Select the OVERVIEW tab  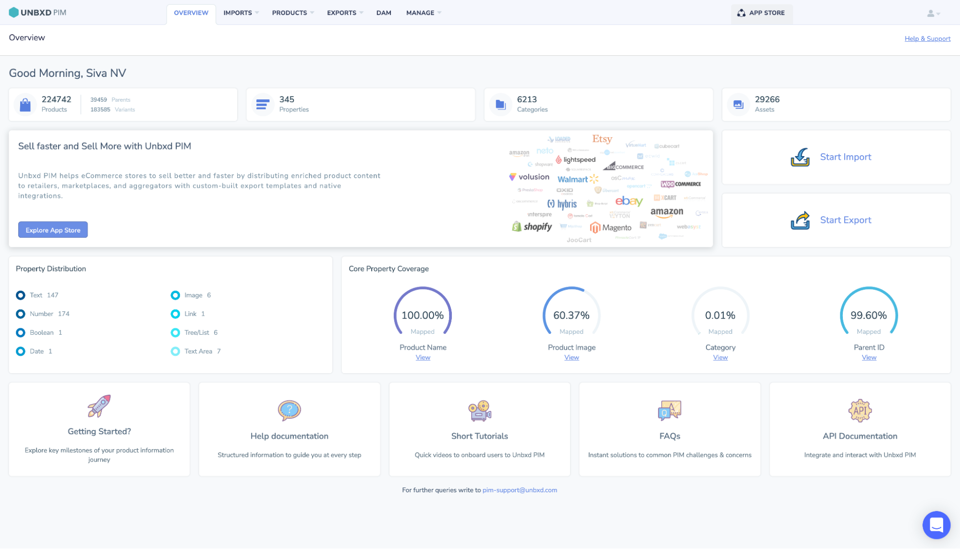(191, 12)
